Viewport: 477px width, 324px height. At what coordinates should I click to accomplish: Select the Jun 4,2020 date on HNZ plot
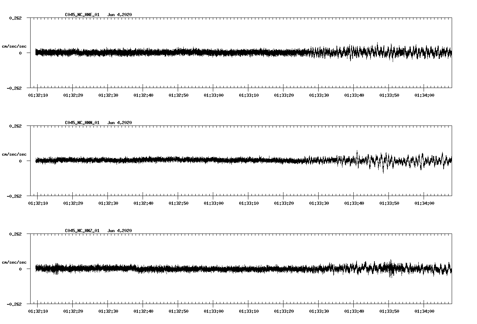click(120, 231)
